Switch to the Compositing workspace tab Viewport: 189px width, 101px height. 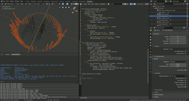82,2
